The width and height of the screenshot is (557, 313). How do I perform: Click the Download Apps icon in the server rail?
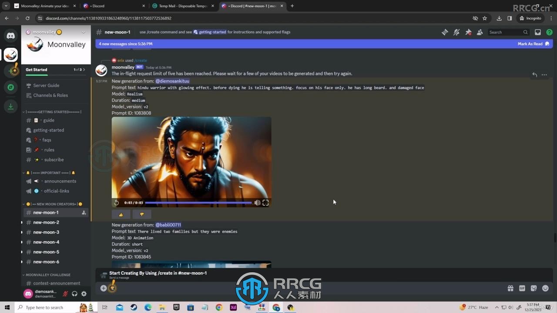point(10,107)
